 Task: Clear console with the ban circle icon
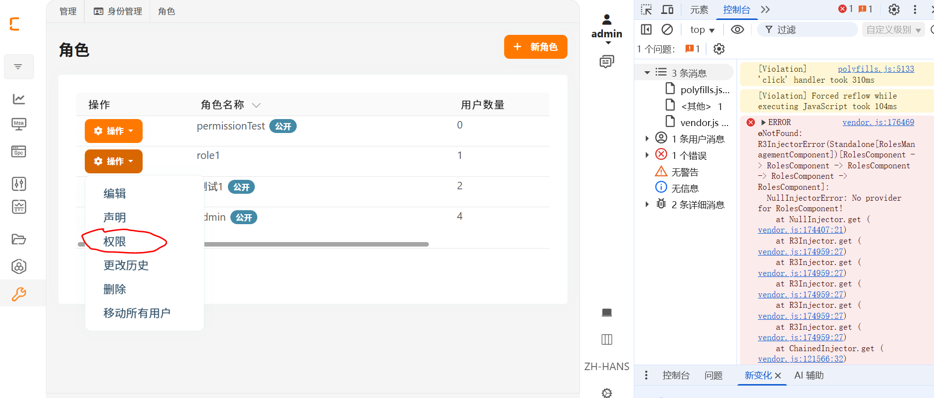[667, 29]
